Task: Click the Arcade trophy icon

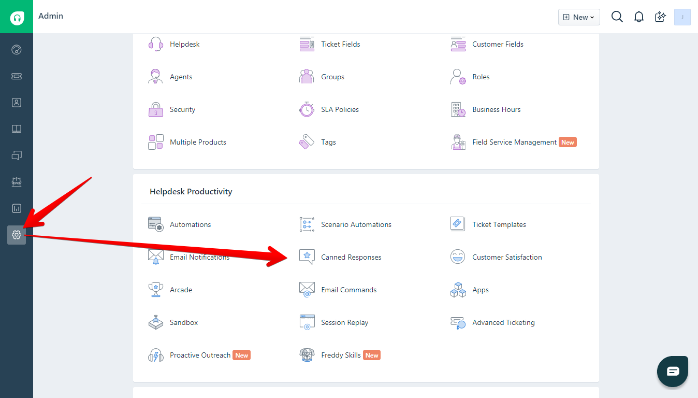Action: [x=156, y=290]
